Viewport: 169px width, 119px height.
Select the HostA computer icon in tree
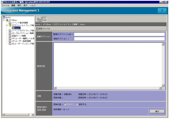(3, 18)
